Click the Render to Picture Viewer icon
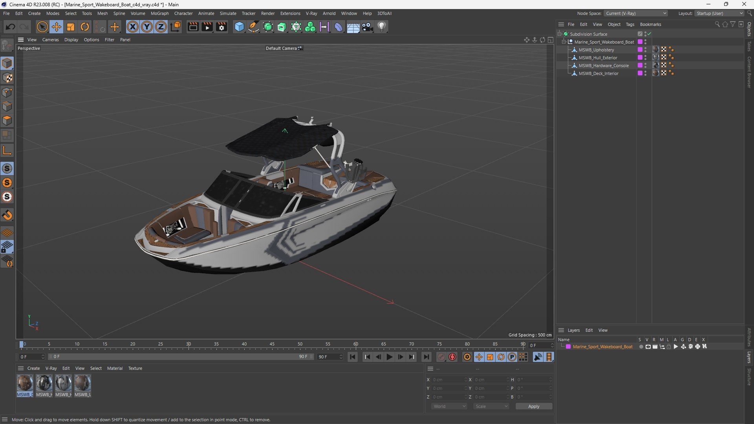 tap(207, 27)
